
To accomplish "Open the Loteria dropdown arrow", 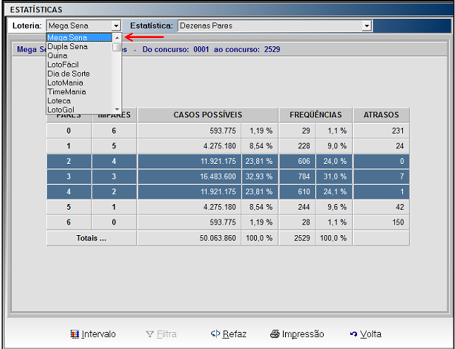I will (x=116, y=26).
